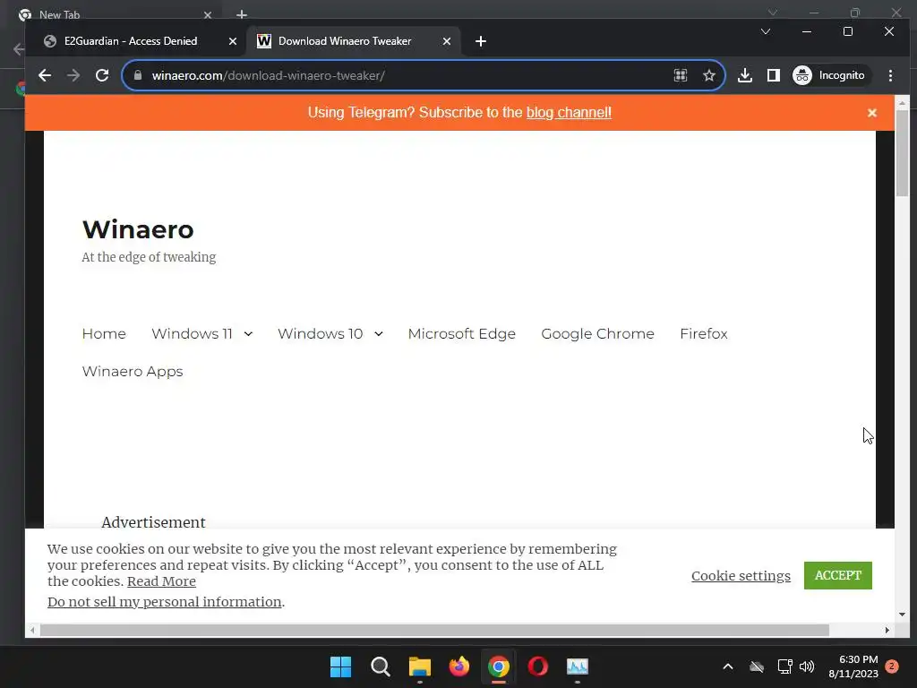This screenshot has height=688, width=917.
Task: Select the Download Winaero Tweaker tab
Action: [x=345, y=41]
